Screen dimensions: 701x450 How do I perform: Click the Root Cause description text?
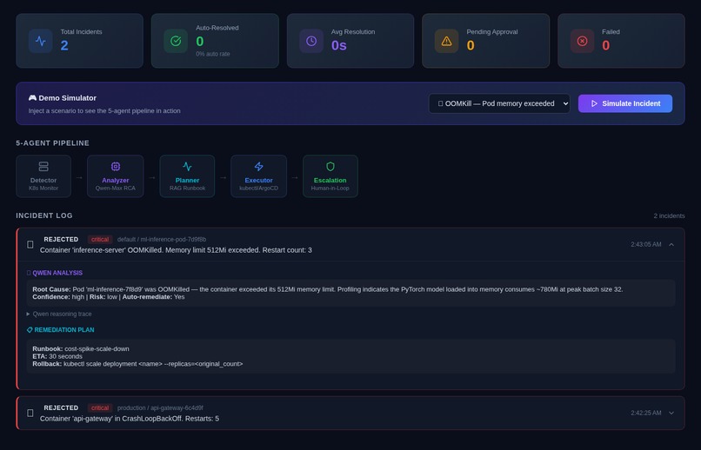click(328, 289)
